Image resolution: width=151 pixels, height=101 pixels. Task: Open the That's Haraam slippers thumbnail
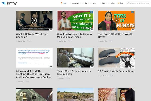[x=117, y=58]
